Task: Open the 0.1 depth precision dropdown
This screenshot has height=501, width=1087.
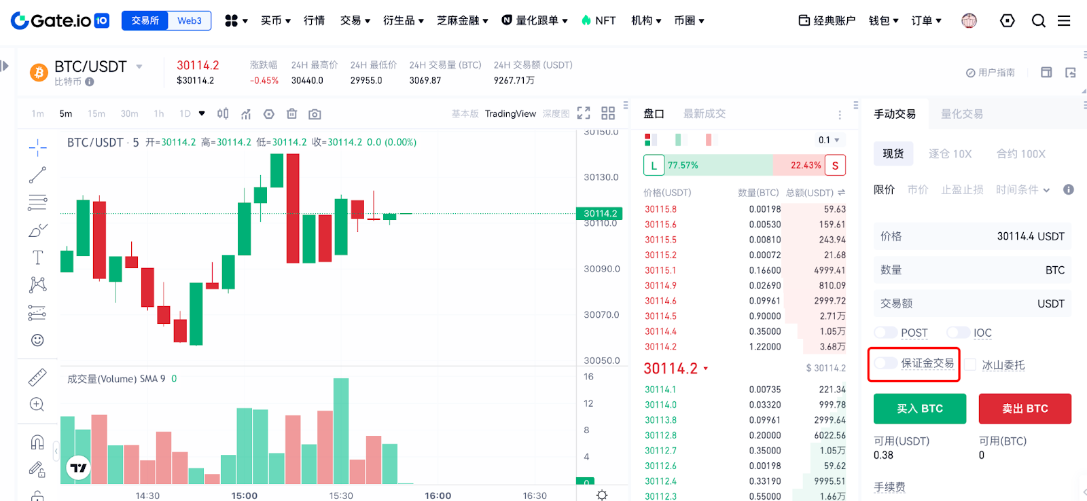Action: click(829, 140)
